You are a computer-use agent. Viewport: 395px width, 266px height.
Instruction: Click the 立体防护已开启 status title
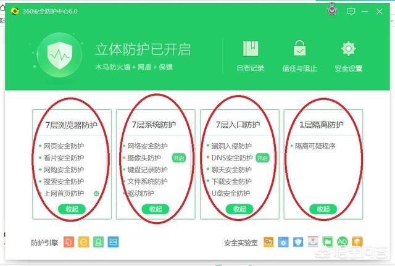tap(143, 49)
